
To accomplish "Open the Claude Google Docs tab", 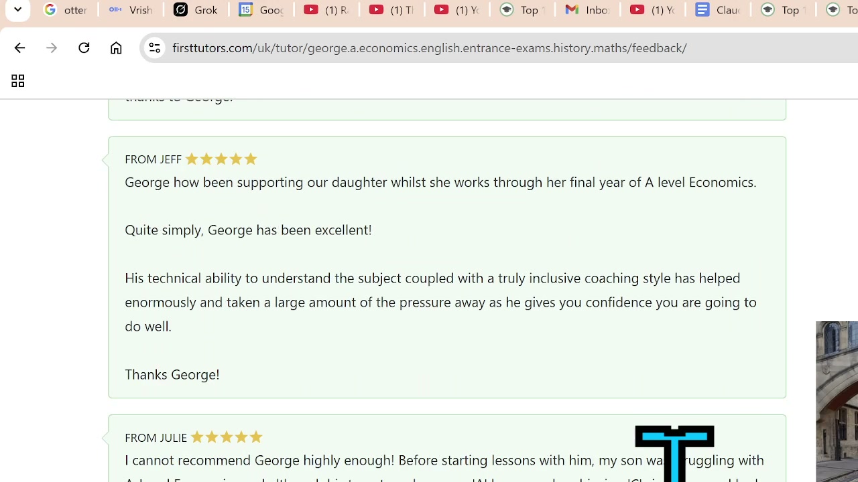I will [x=718, y=10].
